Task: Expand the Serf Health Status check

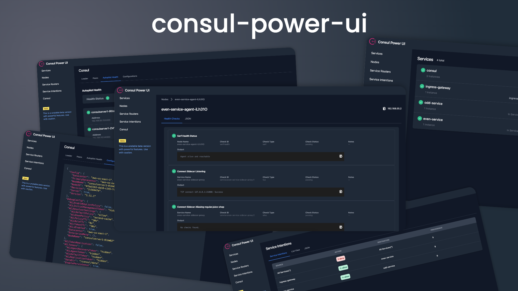Action: point(187,136)
